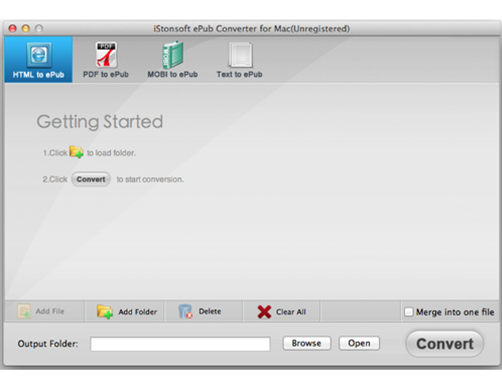Click the Output Folder text field
502x385 pixels.
click(x=180, y=344)
